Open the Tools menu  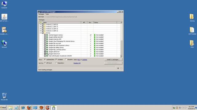point(47,14)
